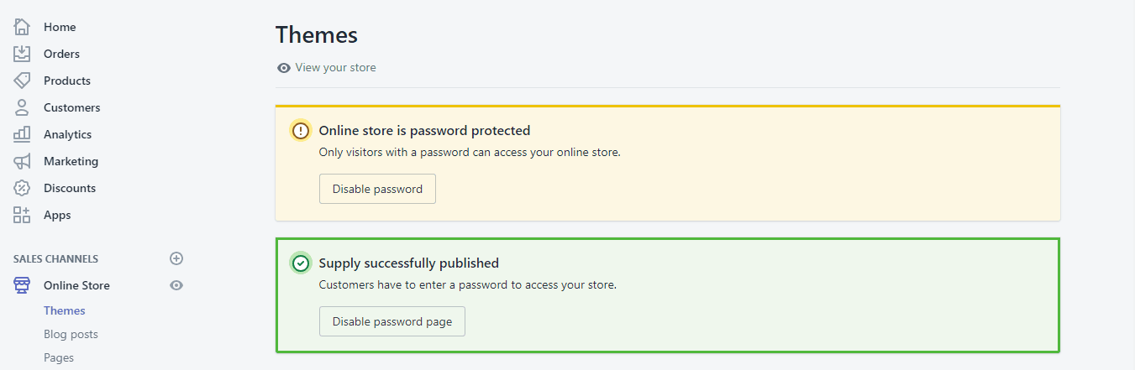Viewport: 1135px width, 370px height.
Task: Open Orders via its inbox icon
Action: 22,54
